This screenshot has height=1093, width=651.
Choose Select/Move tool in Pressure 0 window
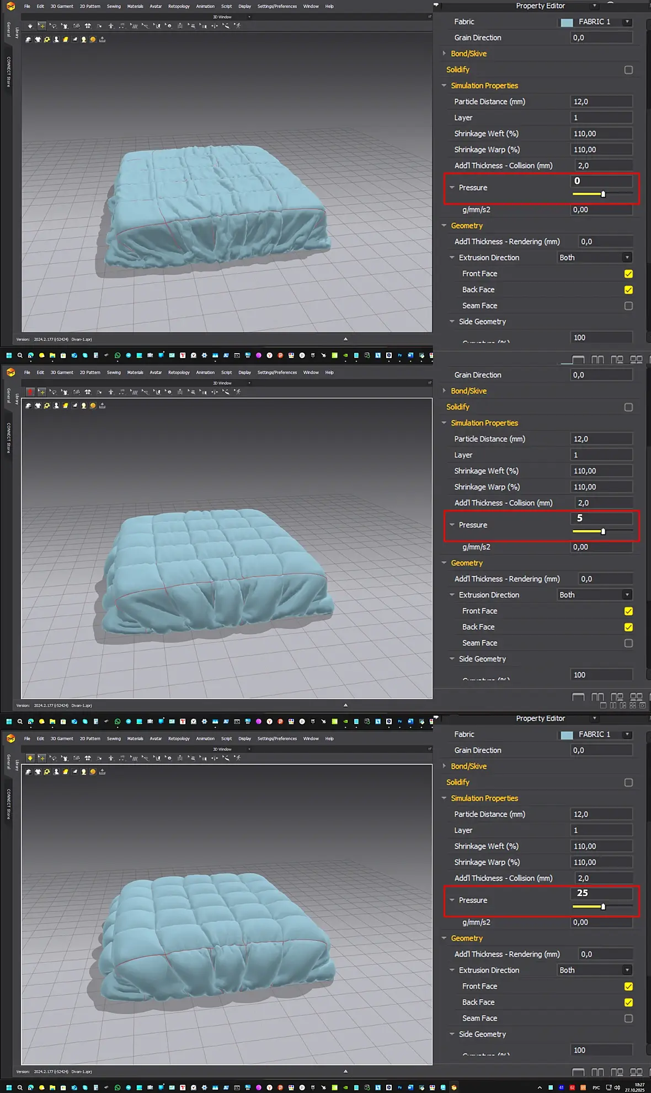(42, 26)
